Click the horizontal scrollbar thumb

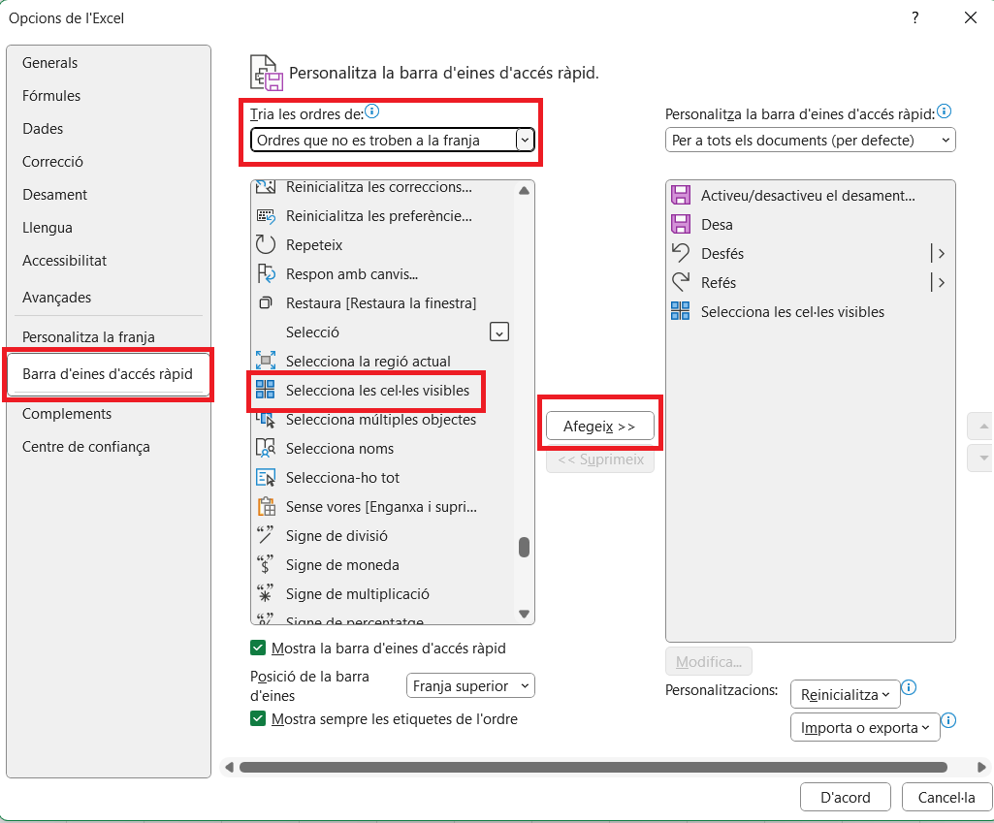pyautogui.click(x=593, y=767)
